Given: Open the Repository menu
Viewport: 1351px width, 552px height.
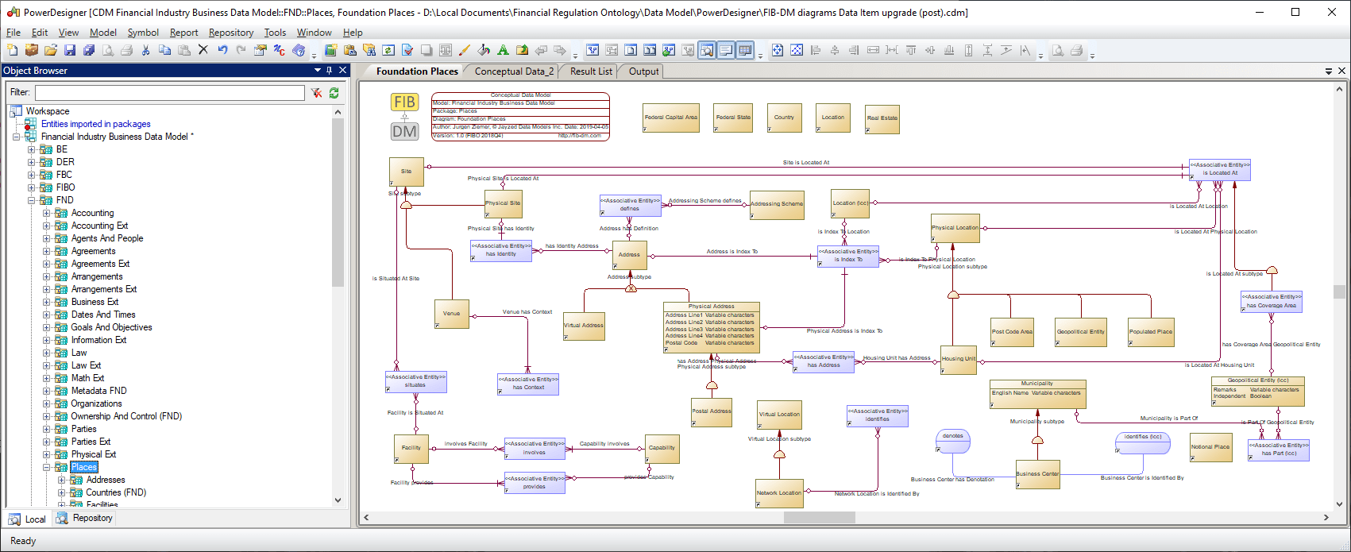Looking at the screenshot, I should tap(231, 33).
